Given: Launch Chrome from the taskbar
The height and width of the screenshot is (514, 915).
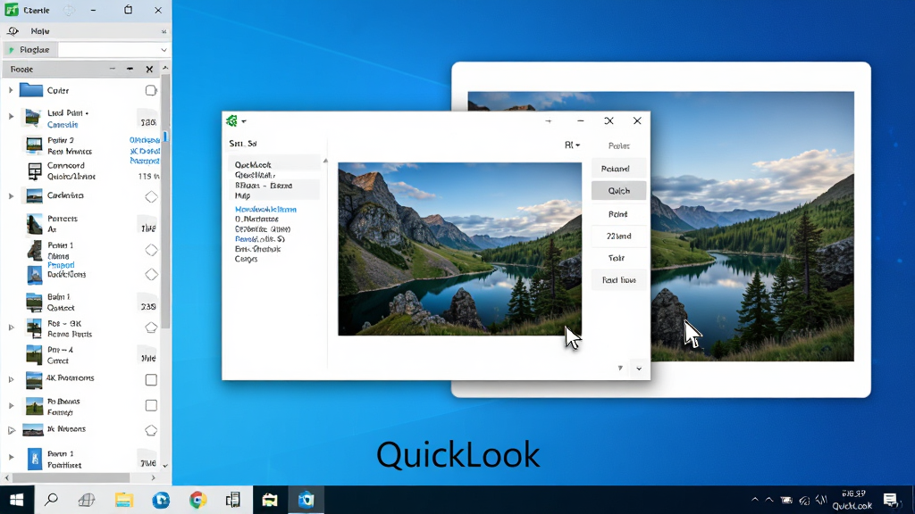Looking at the screenshot, I should [x=197, y=500].
